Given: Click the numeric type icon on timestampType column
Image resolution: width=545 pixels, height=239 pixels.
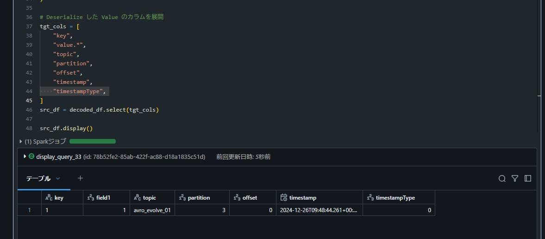Looking at the screenshot, I should point(370,198).
